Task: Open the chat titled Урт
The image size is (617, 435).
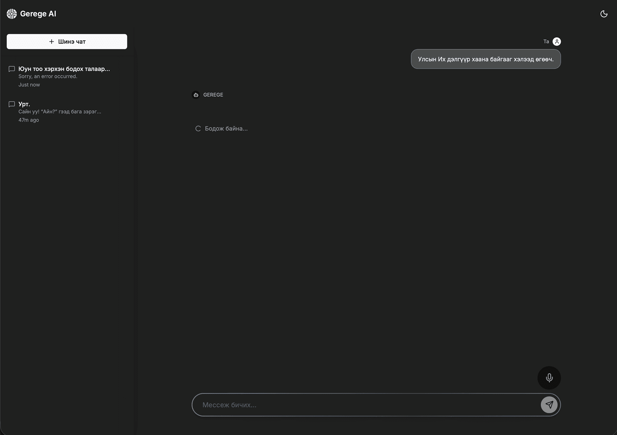Action: (24, 104)
